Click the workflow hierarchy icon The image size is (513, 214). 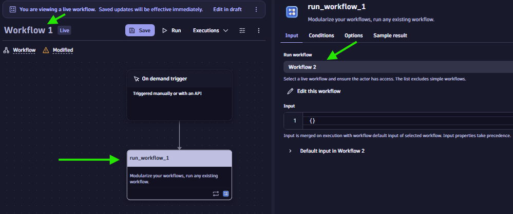(x=6, y=50)
